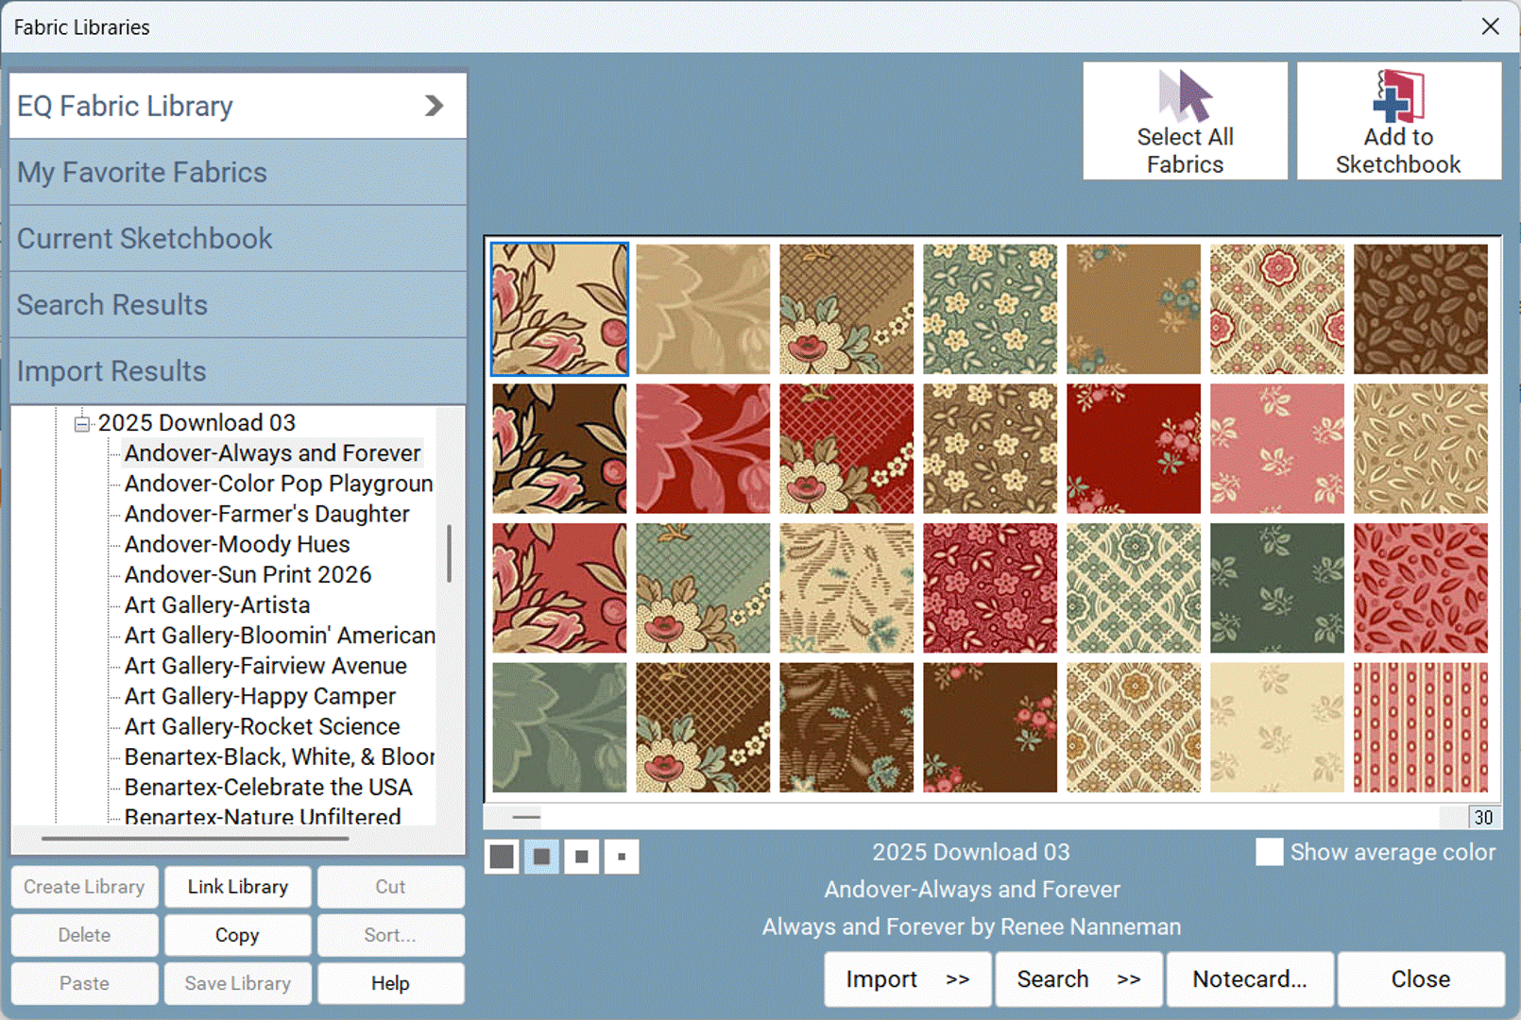Close the Fabric Libraries dialog with X
The height and width of the screenshot is (1020, 1521).
click(1490, 26)
